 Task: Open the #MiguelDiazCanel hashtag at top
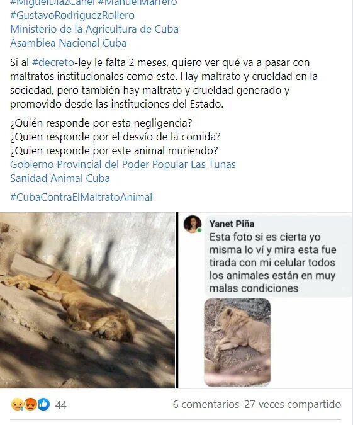(x=53, y=3)
